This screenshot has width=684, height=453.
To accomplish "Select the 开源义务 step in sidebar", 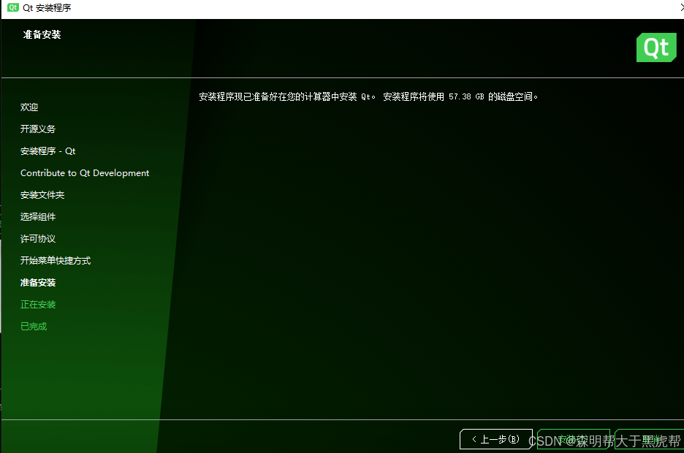I will 38,129.
